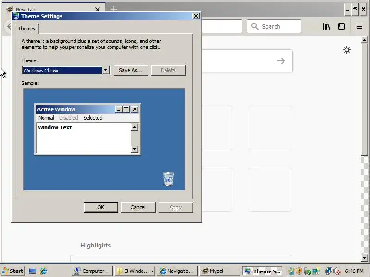Click the disabled Delete theme button

168,70
